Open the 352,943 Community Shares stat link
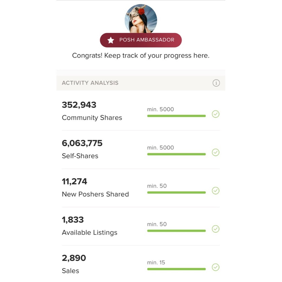The width and height of the screenshot is (282, 282). [79, 105]
